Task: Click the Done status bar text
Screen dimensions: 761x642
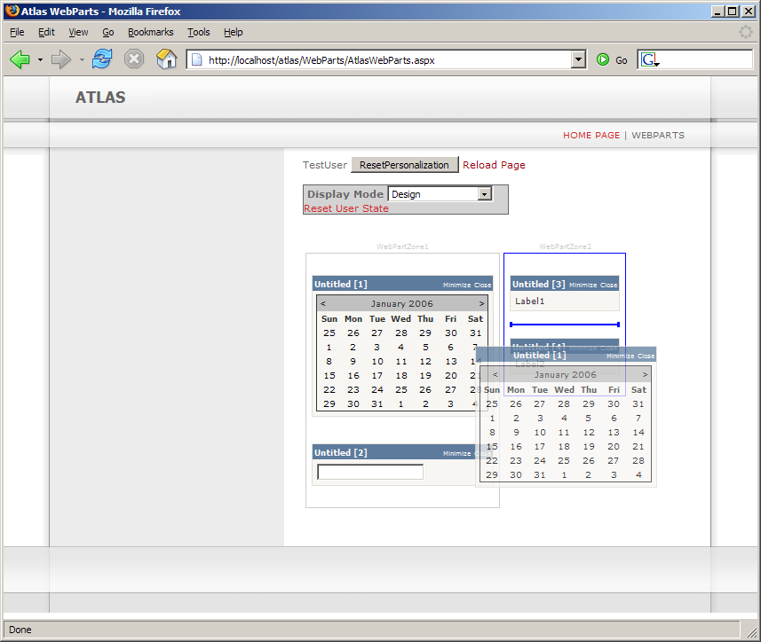Action: (20, 630)
